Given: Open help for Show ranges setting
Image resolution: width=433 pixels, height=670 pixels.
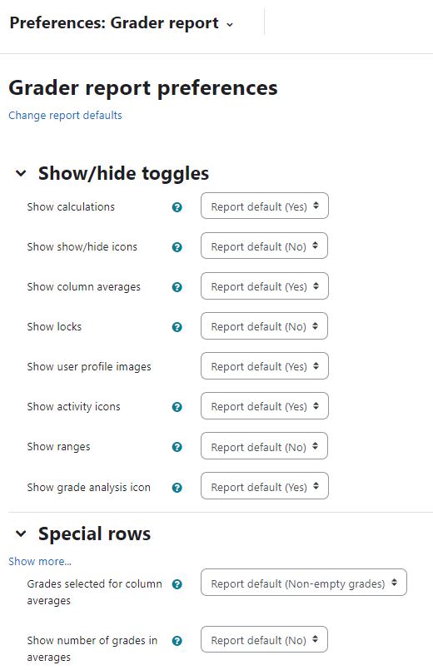Looking at the screenshot, I should click(x=177, y=447).
